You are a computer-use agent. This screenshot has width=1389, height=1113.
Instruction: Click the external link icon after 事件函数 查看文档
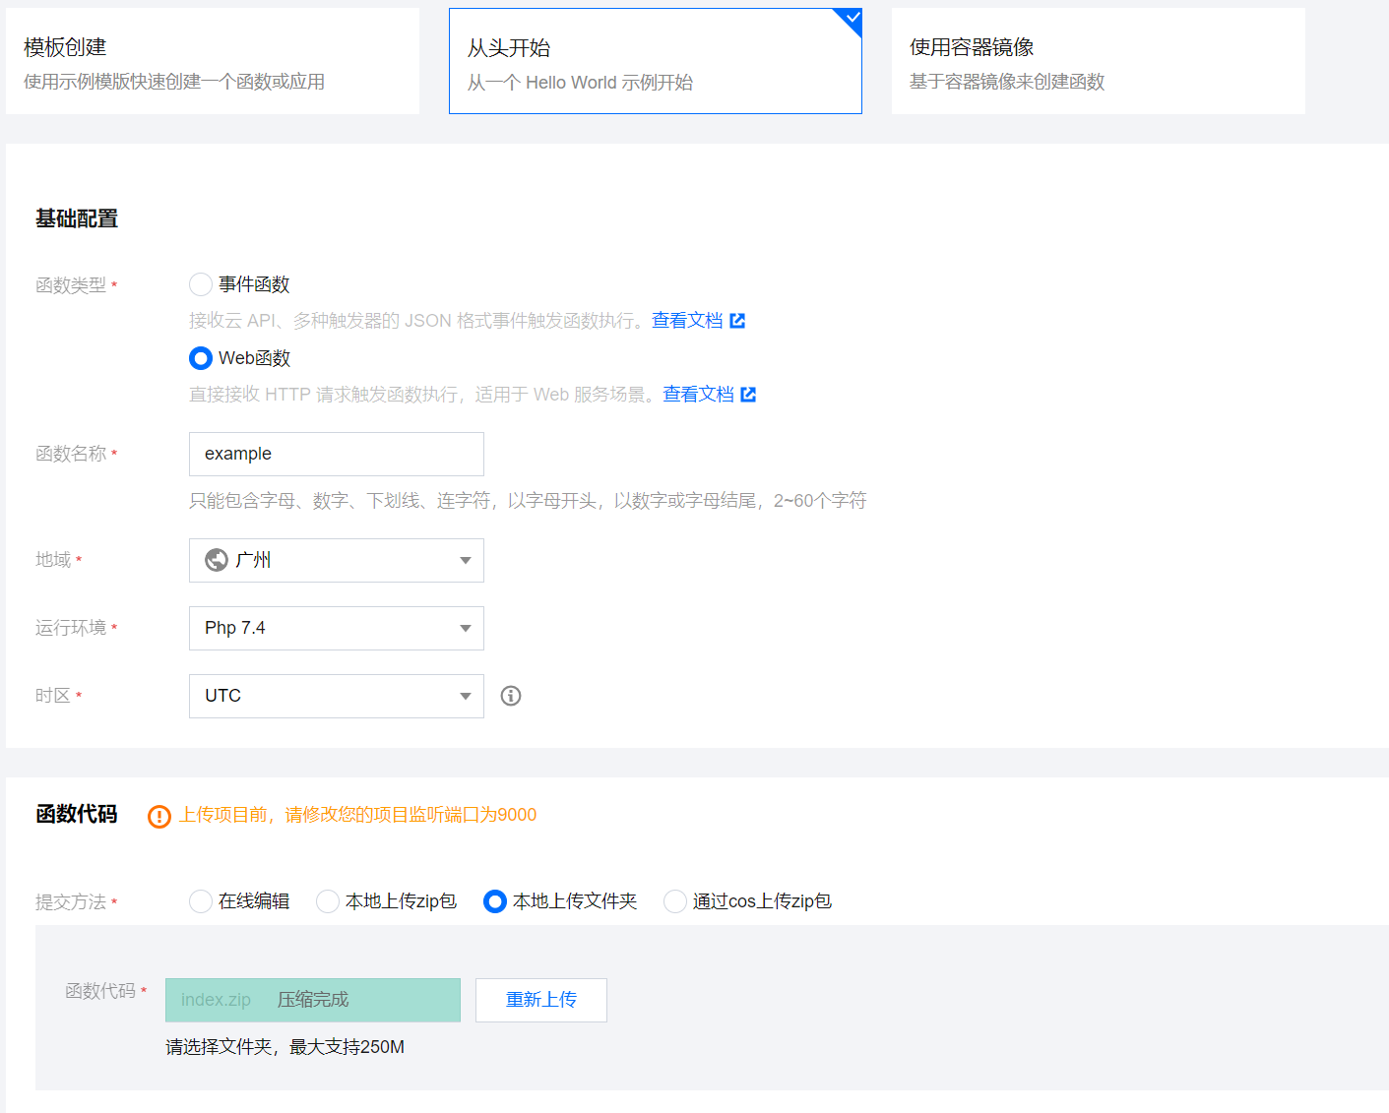tap(738, 320)
